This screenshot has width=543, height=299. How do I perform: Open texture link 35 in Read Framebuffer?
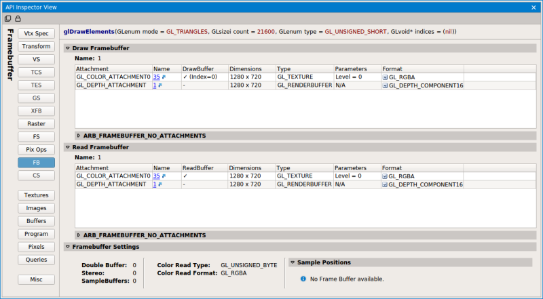coord(156,176)
